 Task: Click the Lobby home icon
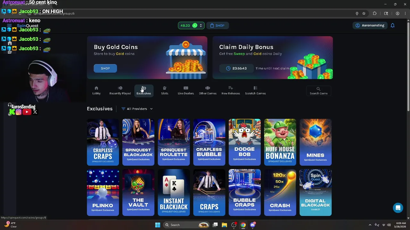click(96, 88)
